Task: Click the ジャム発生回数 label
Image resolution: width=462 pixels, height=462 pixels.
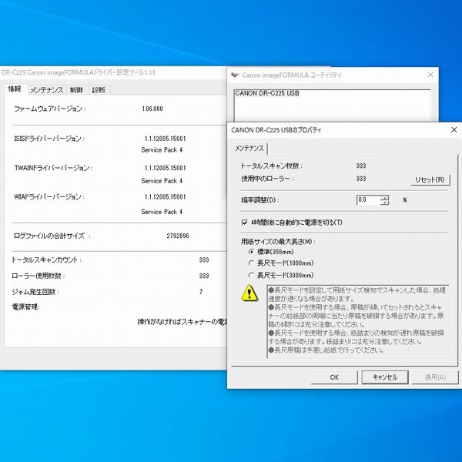Action: (x=35, y=292)
